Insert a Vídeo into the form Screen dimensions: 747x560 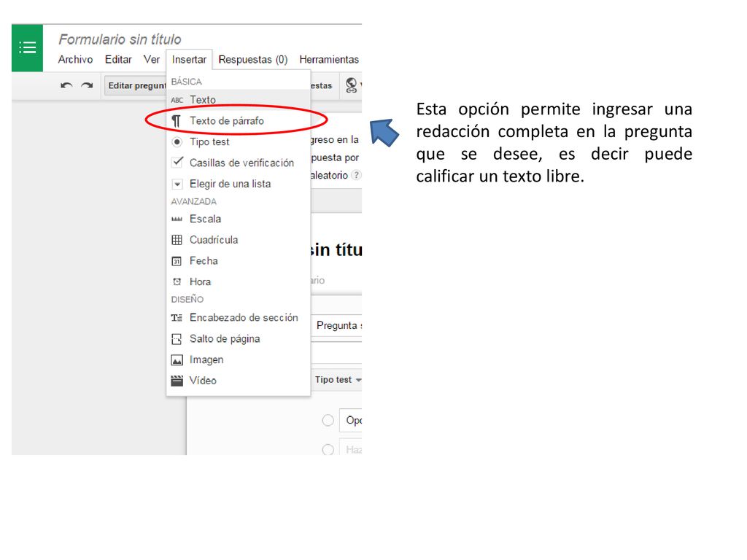click(x=239, y=381)
